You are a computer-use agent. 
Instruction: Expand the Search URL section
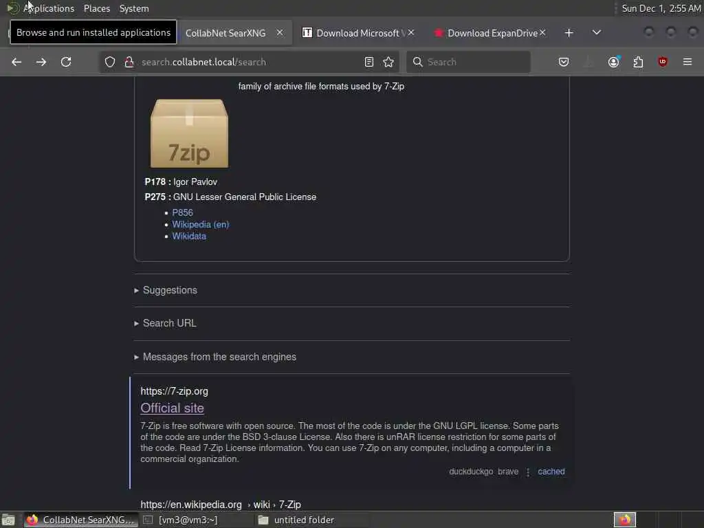point(165,323)
